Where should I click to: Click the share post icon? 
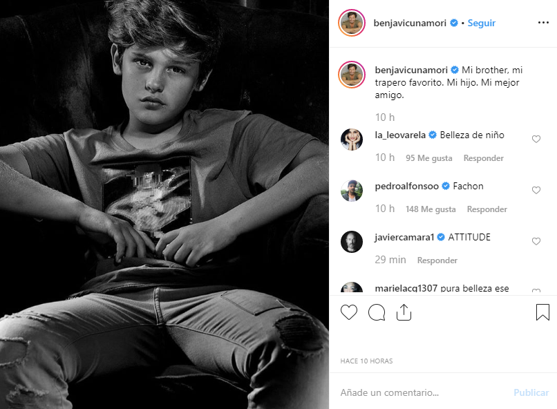click(x=404, y=313)
